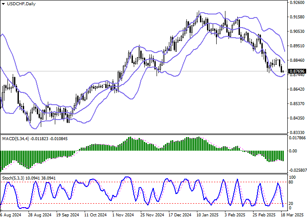Select the 25 Feb 2025 date label

click(x=264, y=215)
